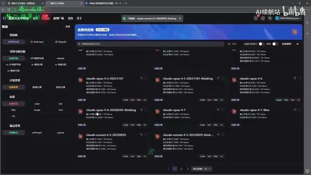Image resolution: width=311 pixels, height=175 pixels.
Task: Go back with browser back arrow
Action: click(3, 10)
